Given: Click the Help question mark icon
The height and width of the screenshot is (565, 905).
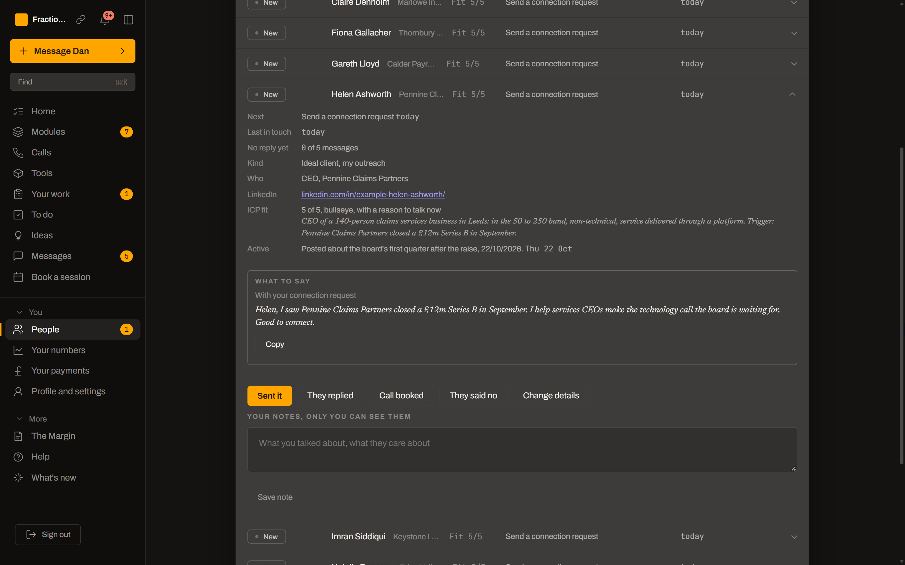Looking at the screenshot, I should [x=18, y=457].
